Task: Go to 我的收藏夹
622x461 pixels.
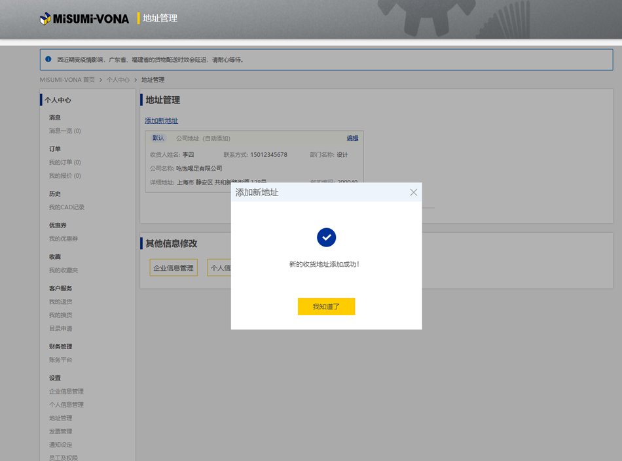Action: pos(64,270)
